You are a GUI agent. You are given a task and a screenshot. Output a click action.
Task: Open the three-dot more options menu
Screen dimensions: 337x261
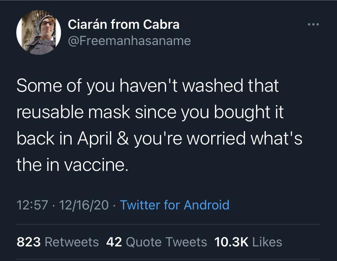tap(314, 25)
